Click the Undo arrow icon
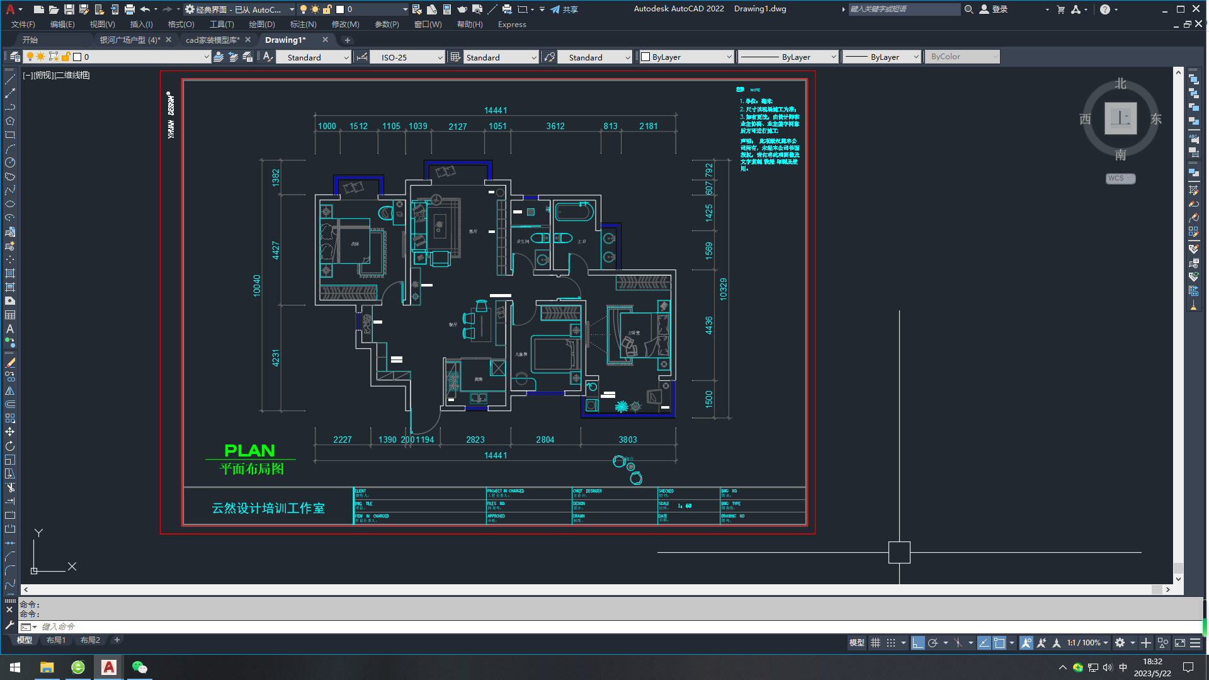This screenshot has height=680, width=1209. click(x=145, y=9)
